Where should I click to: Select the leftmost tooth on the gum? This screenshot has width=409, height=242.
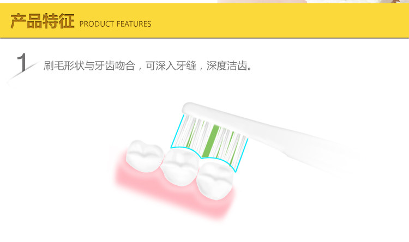(145, 156)
